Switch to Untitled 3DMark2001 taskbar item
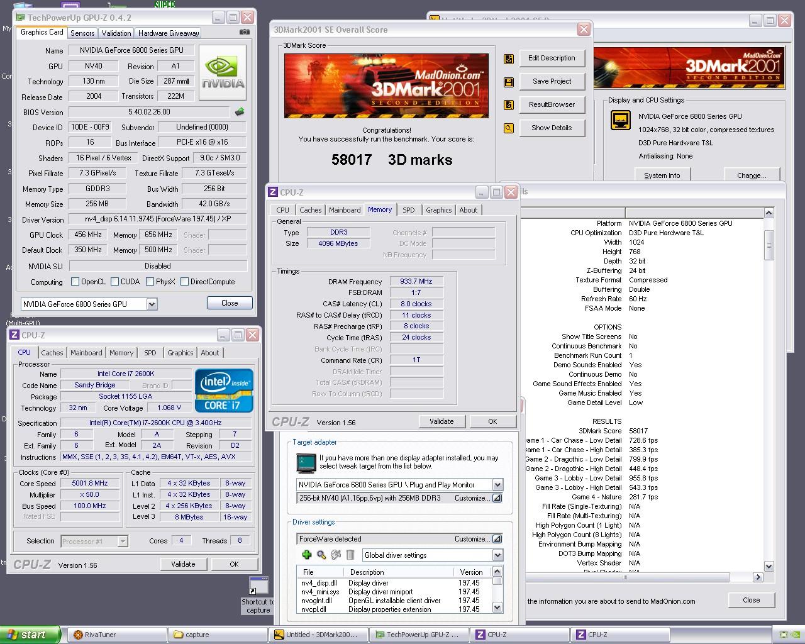This screenshot has height=644, width=805. click(x=319, y=635)
